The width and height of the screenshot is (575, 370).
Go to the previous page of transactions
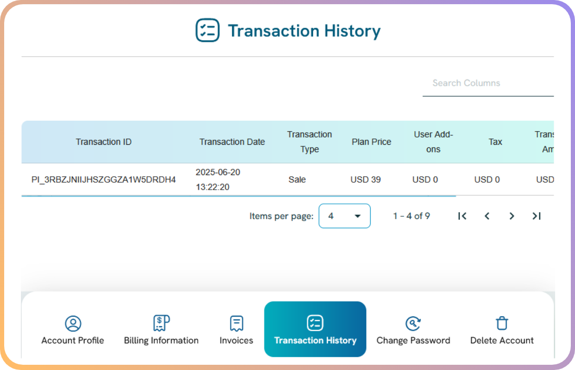(487, 216)
